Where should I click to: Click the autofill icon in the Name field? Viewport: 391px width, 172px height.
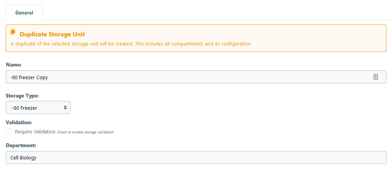375,77
